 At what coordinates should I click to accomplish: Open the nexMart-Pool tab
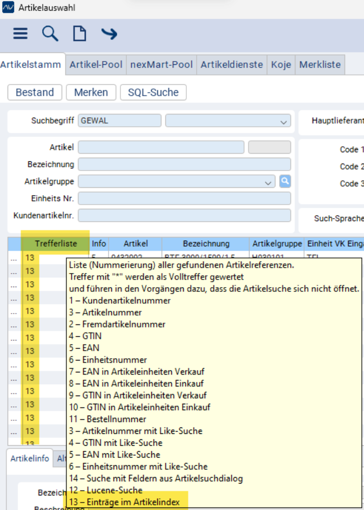click(x=161, y=65)
